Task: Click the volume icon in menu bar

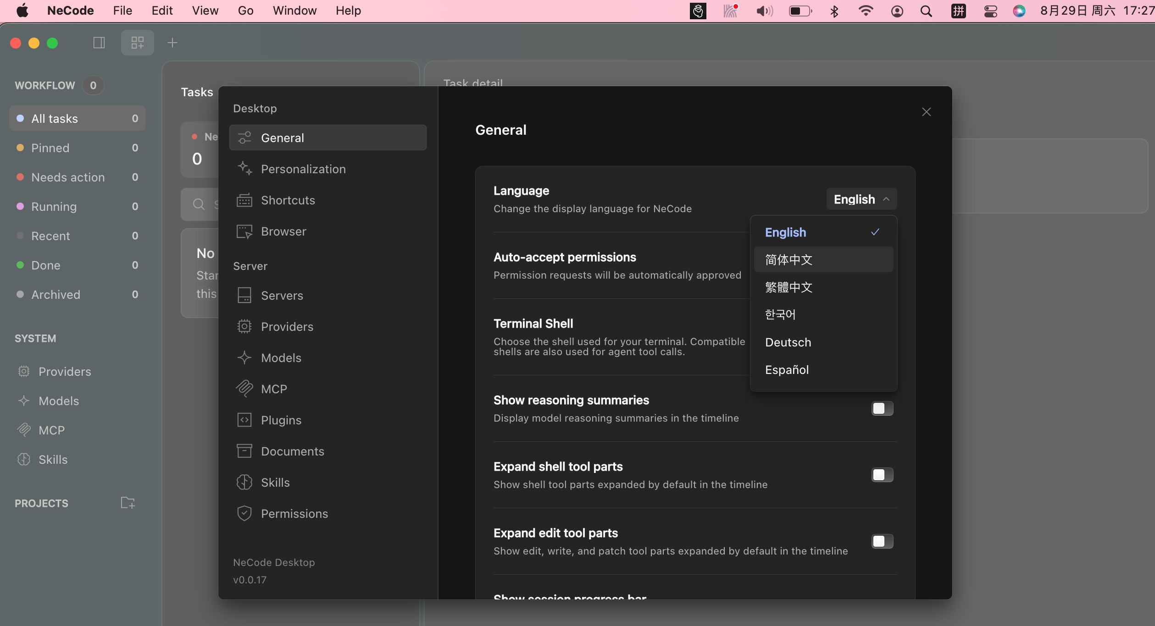Action: click(764, 11)
